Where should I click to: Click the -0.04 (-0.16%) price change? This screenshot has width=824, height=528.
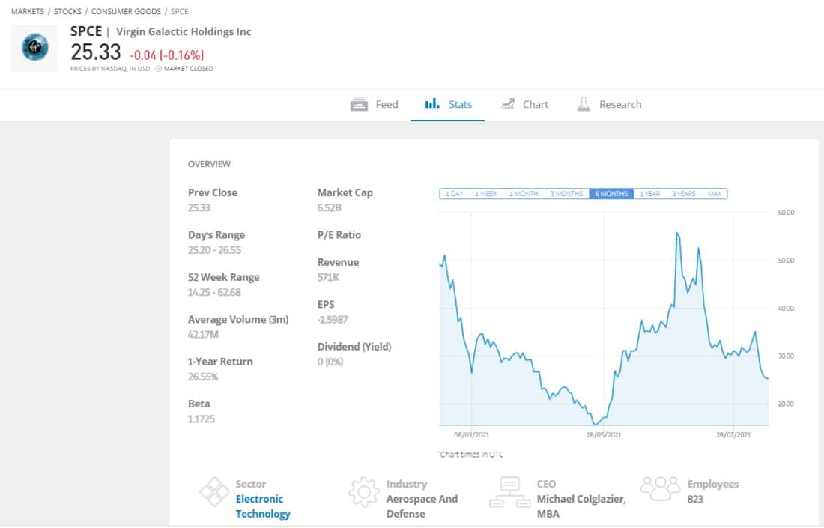pyautogui.click(x=166, y=55)
